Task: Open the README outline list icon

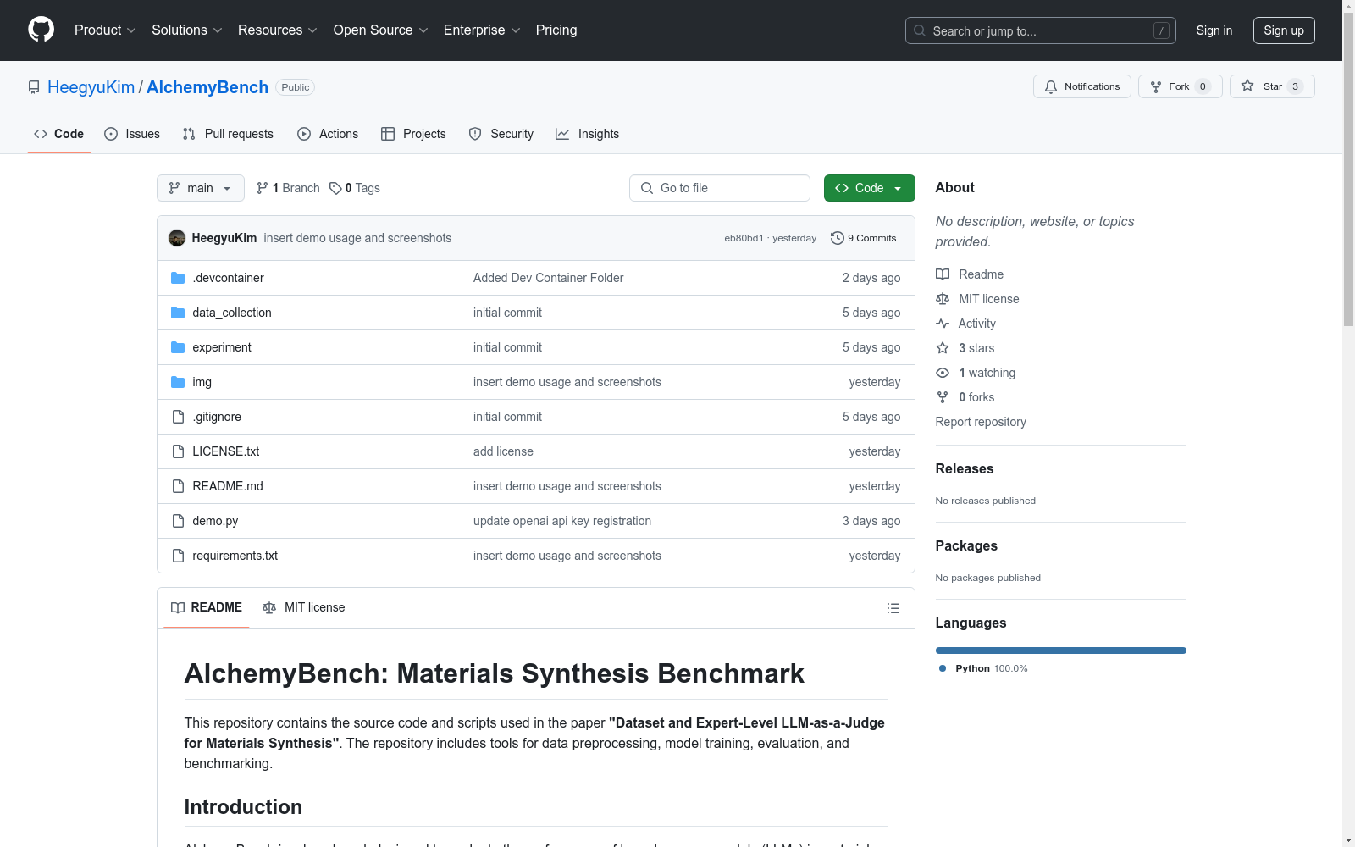Action: (893, 608)
